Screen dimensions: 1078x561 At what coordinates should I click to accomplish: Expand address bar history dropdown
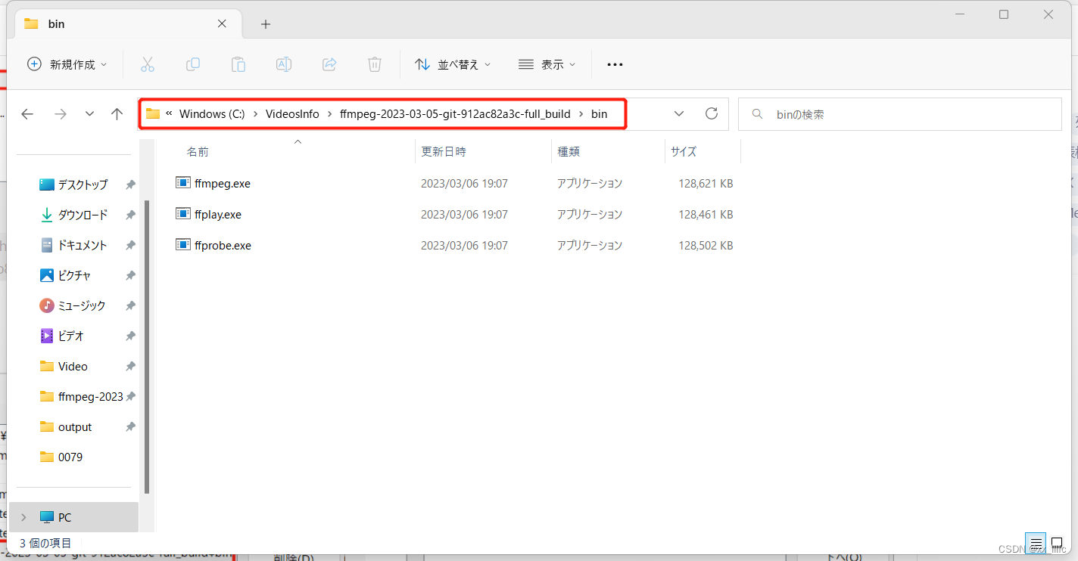[x=679, y=113]
